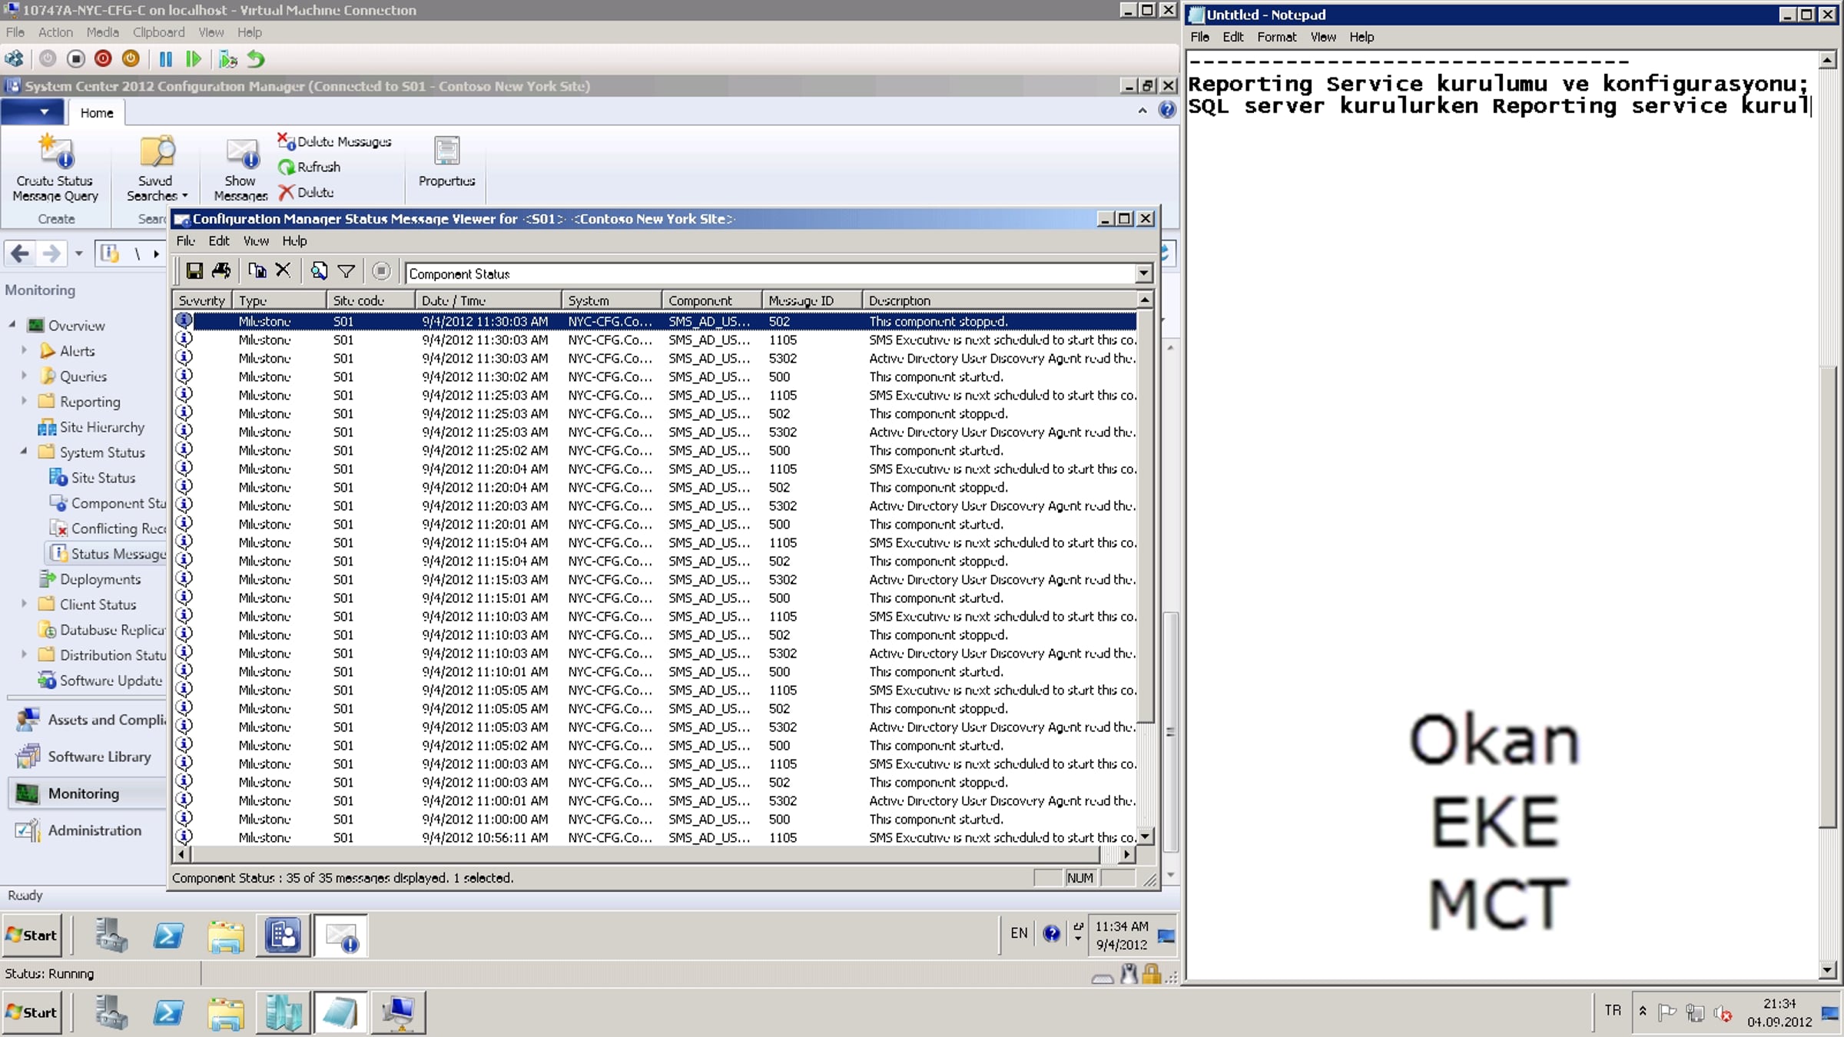Click the viewer vertical scrollbar down arrow

(x=1145, y=837)
